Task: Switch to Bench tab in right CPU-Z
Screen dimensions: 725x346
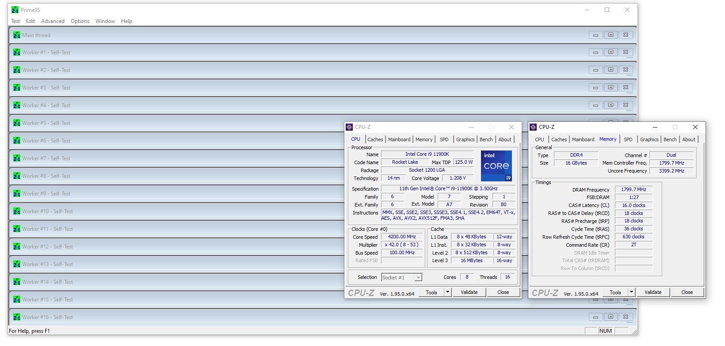Action: click(670, 139)
